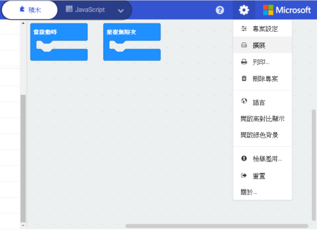Click the sliders icon beside 專案設定

[244, 29]
